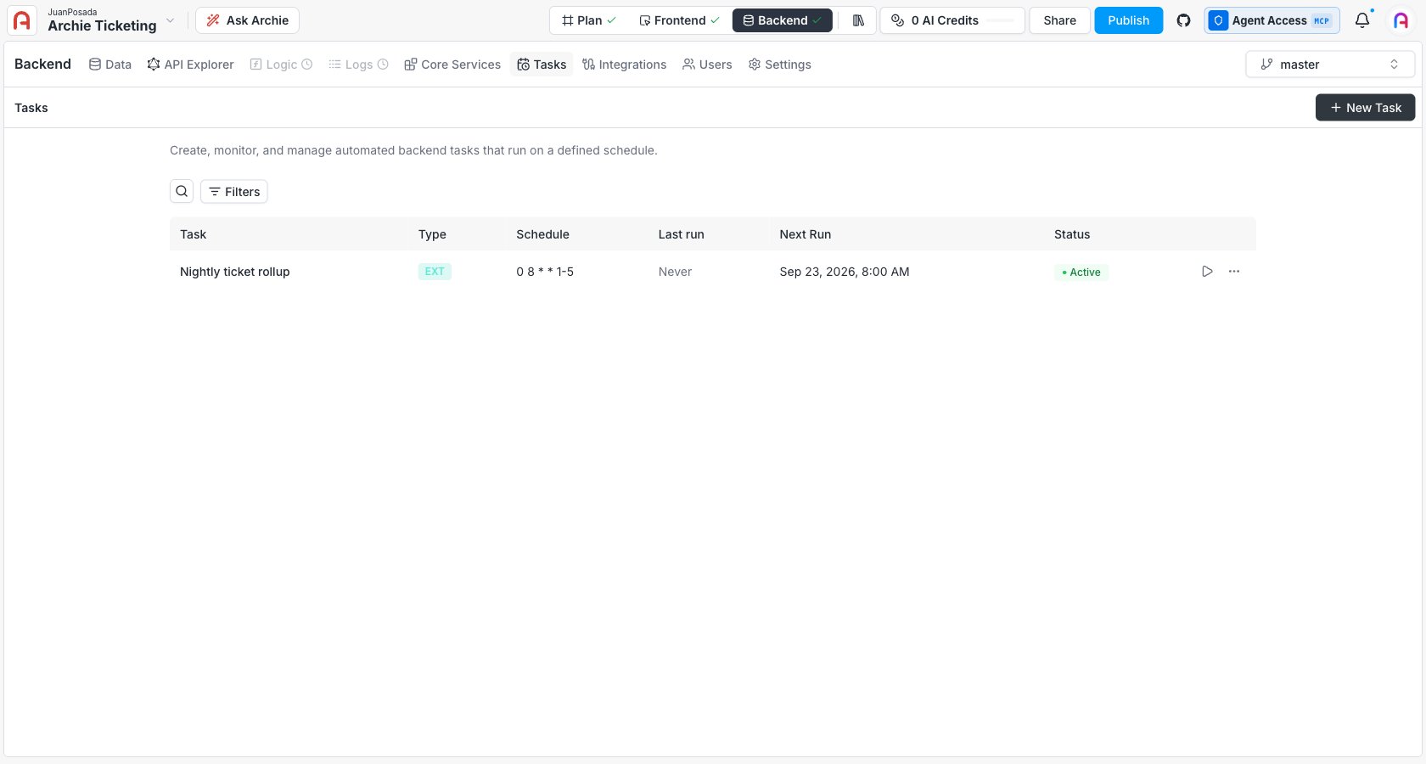Click the search tasks icon

tap(182, 192)
